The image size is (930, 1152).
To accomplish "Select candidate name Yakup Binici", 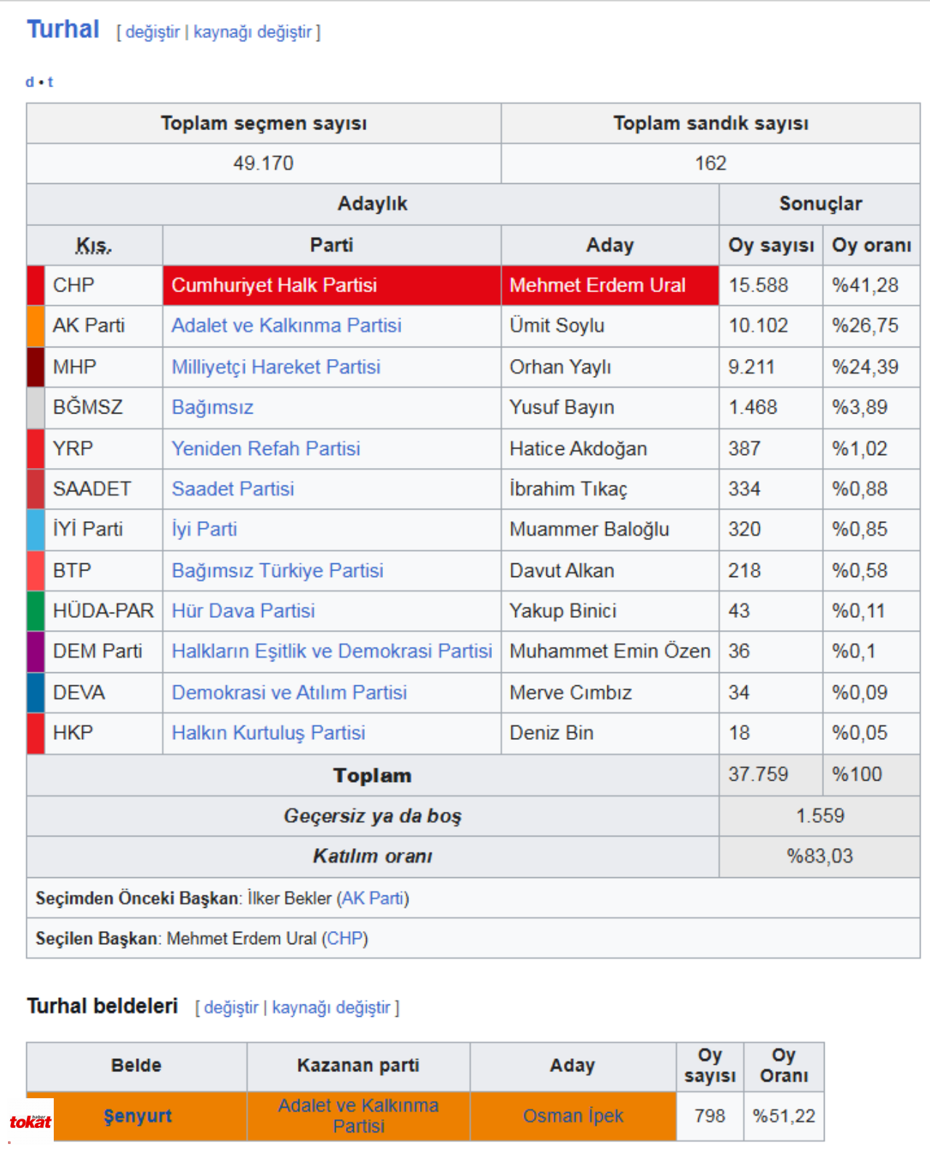I will point(563,611).
